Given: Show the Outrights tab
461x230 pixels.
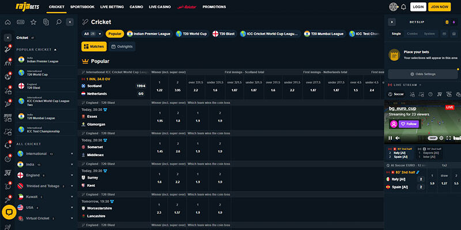Looking at the screenshot, I should (122, 47).
